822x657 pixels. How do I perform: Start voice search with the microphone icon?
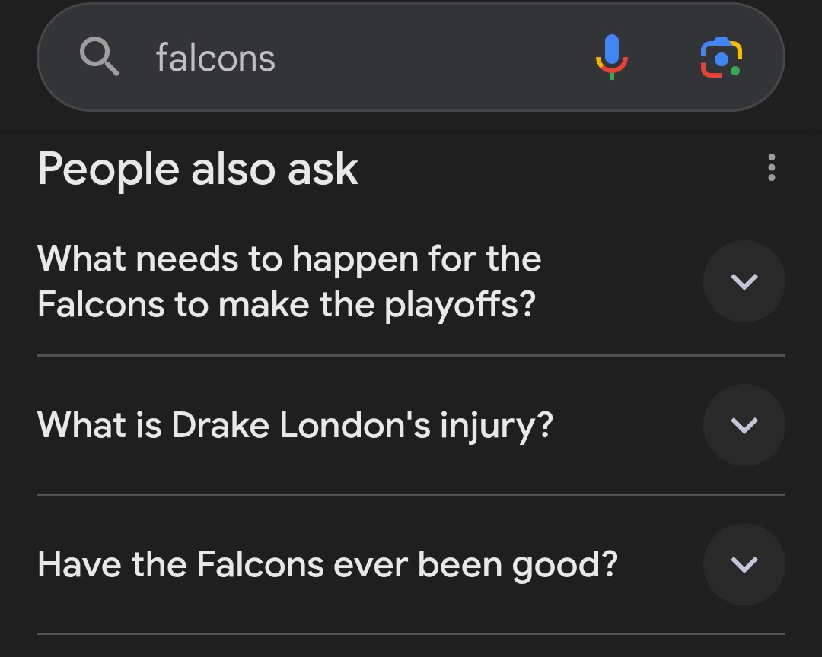tap(612, 56)
